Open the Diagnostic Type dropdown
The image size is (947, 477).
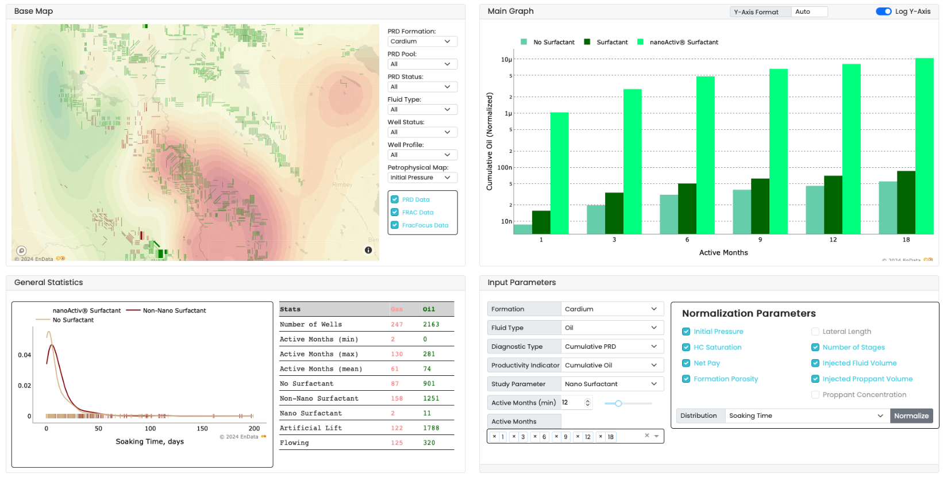[x=612, y=347]
